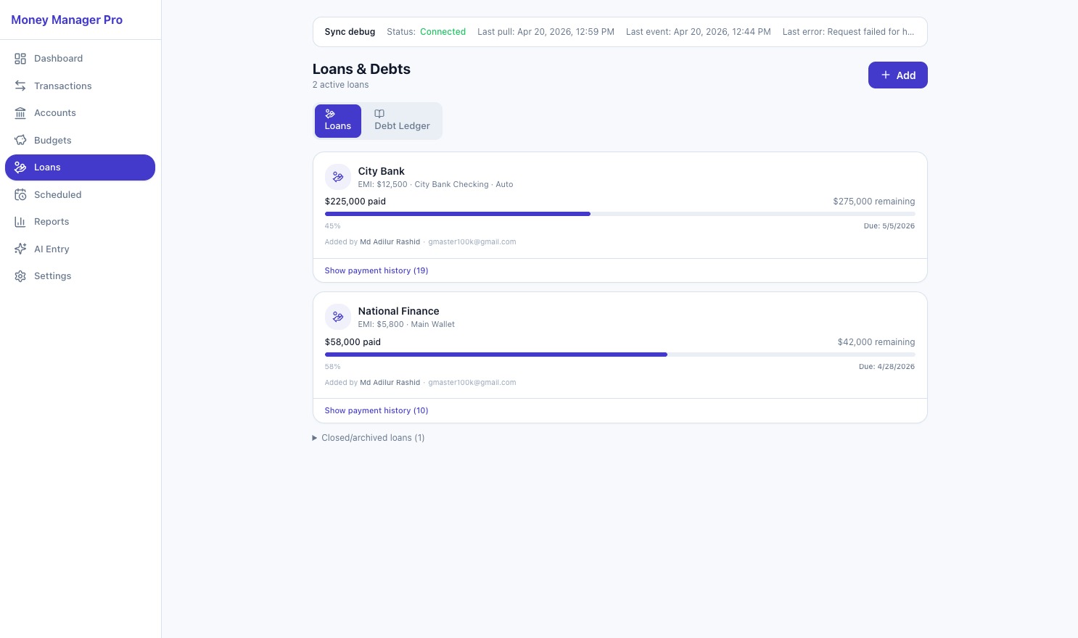Click the City Bank loan icon

(338, 177)
